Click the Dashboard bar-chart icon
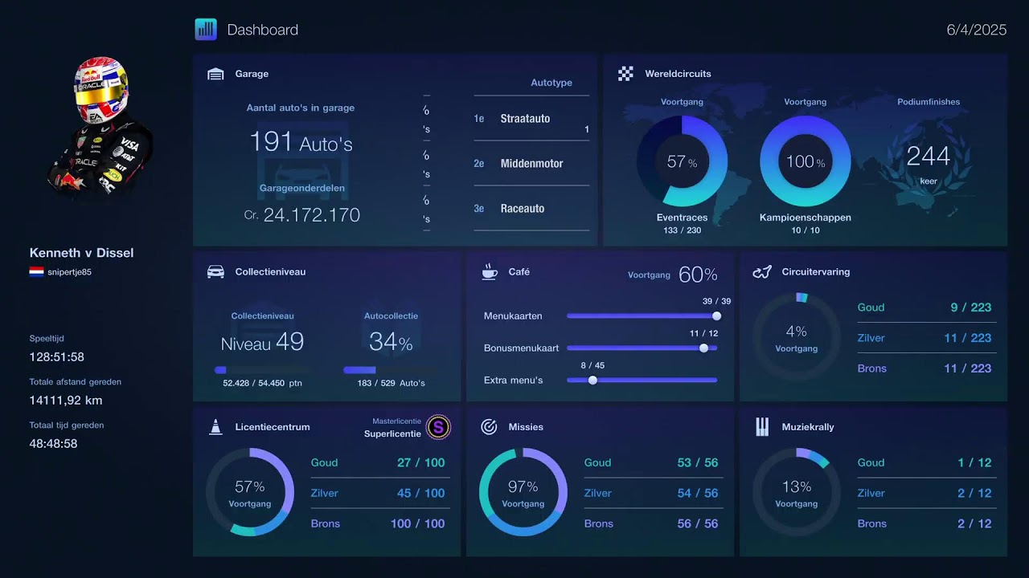The height and width of the screenshot is (578, 1029). point(206,30)
